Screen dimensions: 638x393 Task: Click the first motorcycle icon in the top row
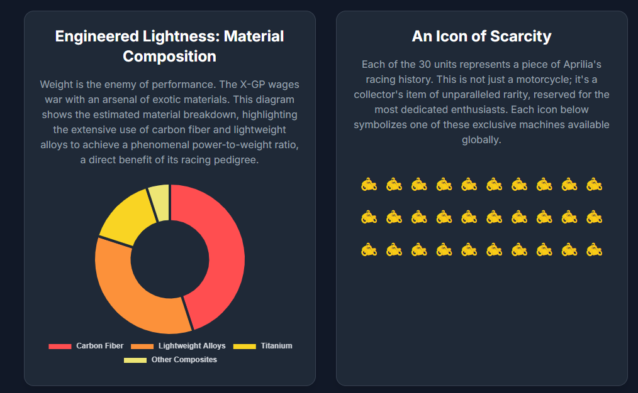(369, 185)
